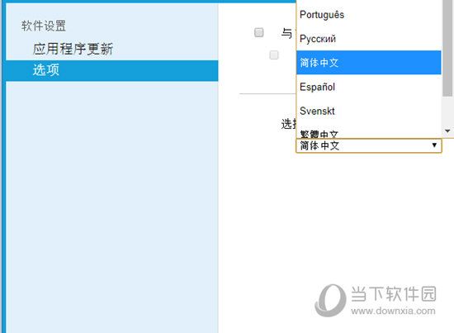Click the language combo box showing 简体中文
454x333 pixels.
tap(369, 145)
